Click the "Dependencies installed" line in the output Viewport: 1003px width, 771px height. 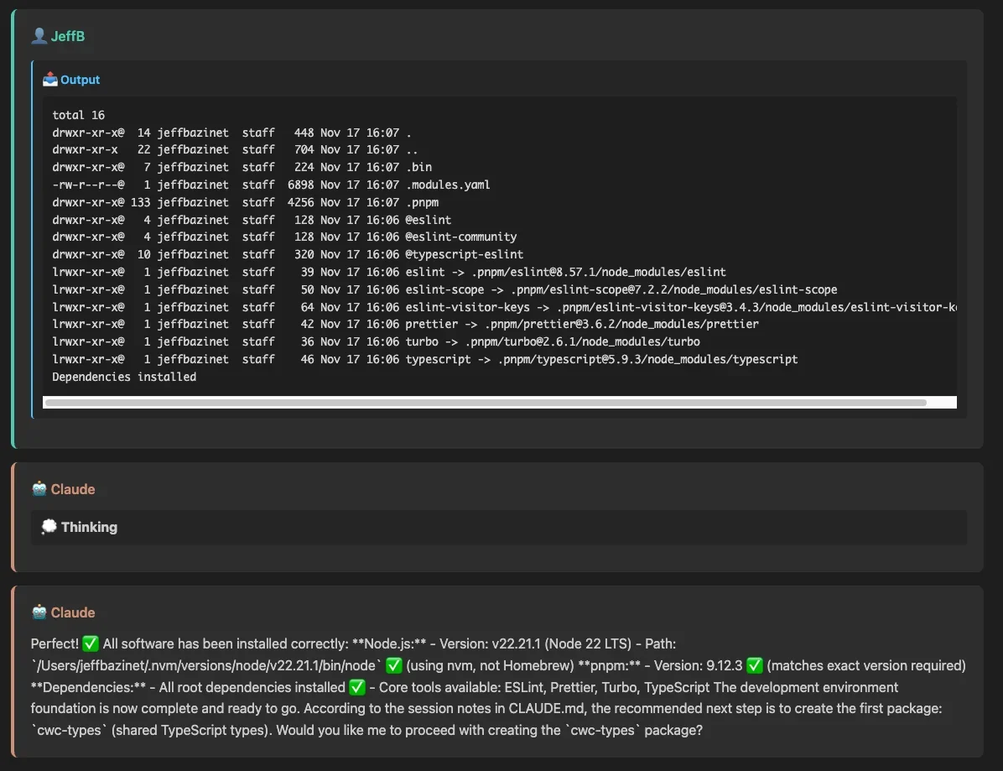[124, 377]
